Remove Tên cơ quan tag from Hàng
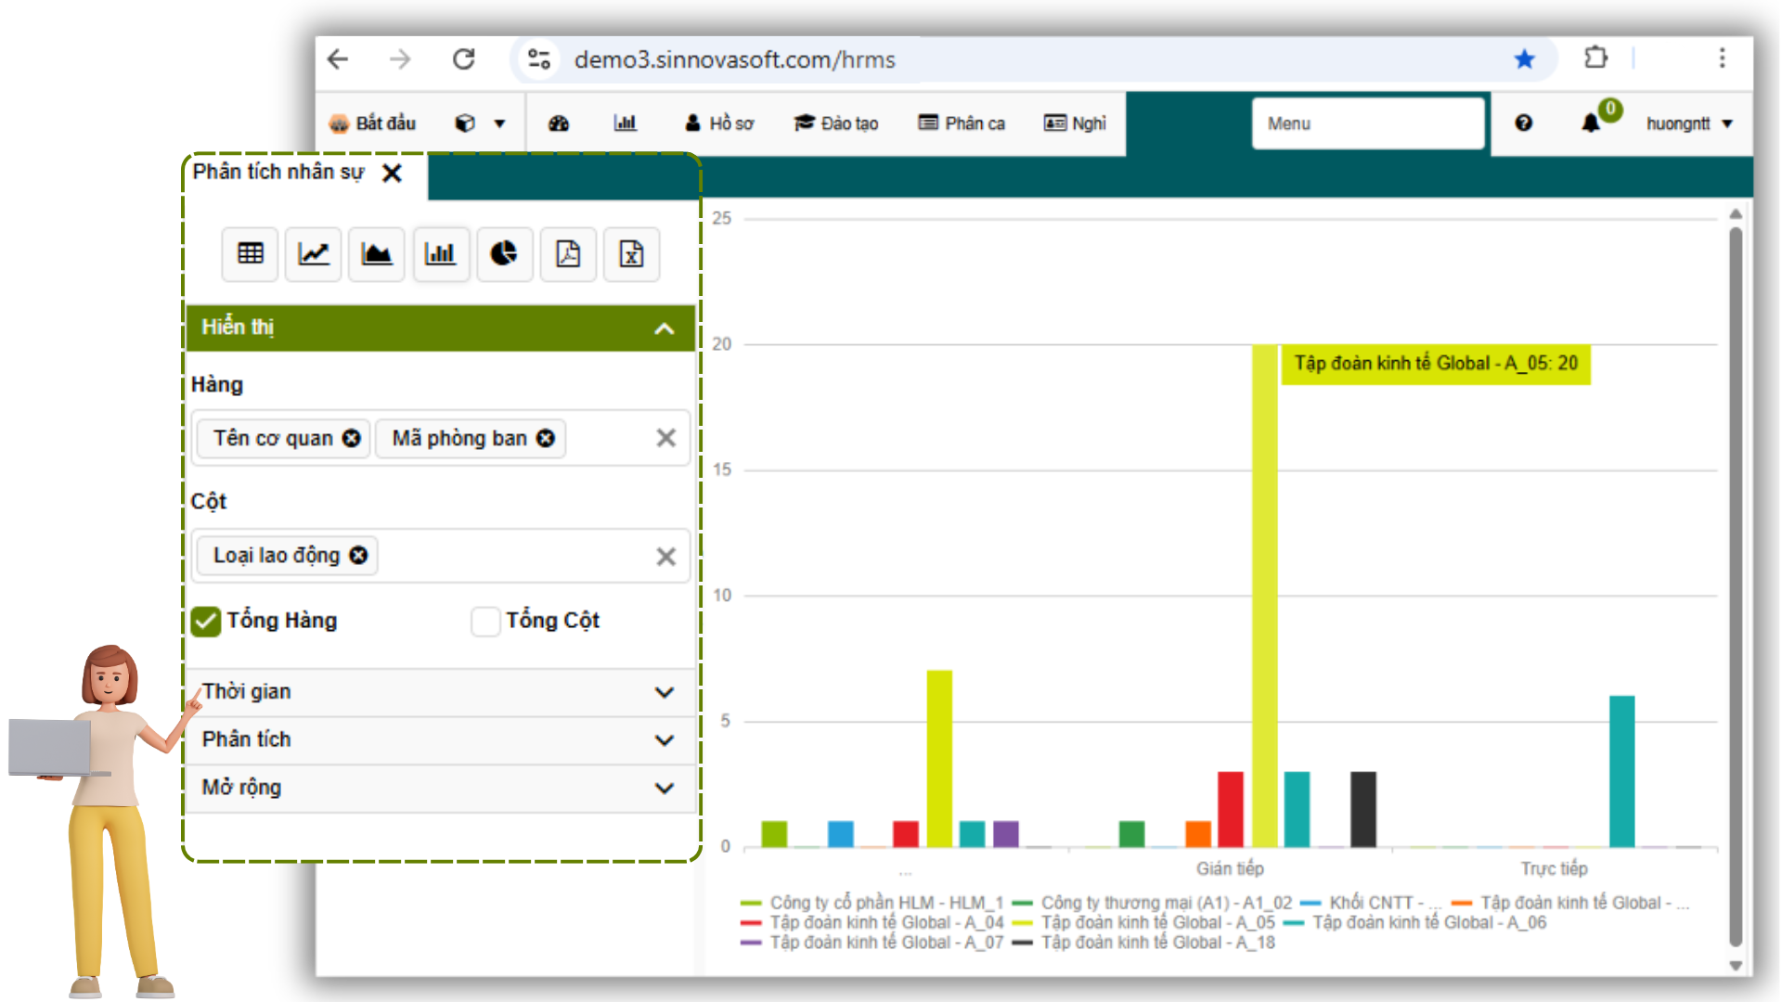The height and width of the screenshot is (1002, 1782). pos(351,438)
